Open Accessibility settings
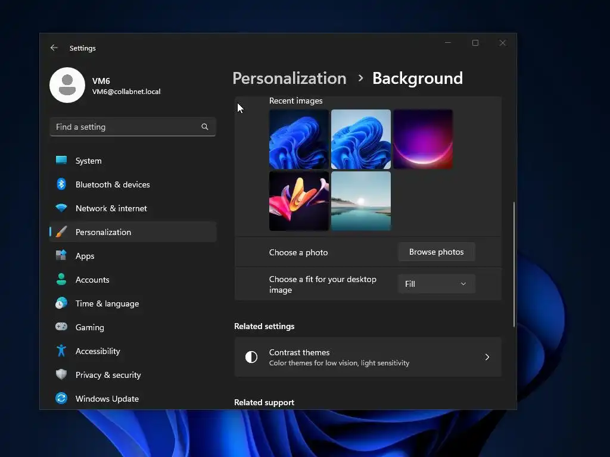610x457 pixels. coord(133,351)
